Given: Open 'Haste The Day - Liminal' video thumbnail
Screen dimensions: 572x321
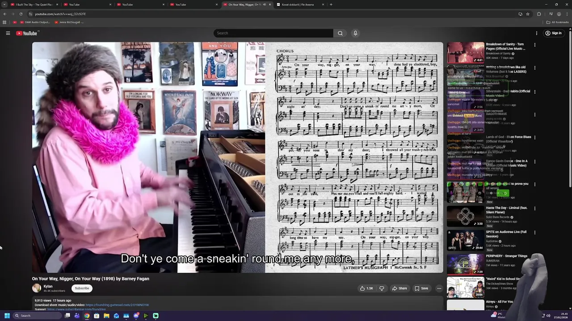Looking at the screenshot, I should [466, 216].
